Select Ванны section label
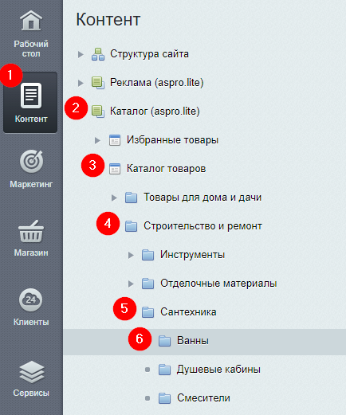The width and height of the screenshot is (346, 415). [193, 341]
